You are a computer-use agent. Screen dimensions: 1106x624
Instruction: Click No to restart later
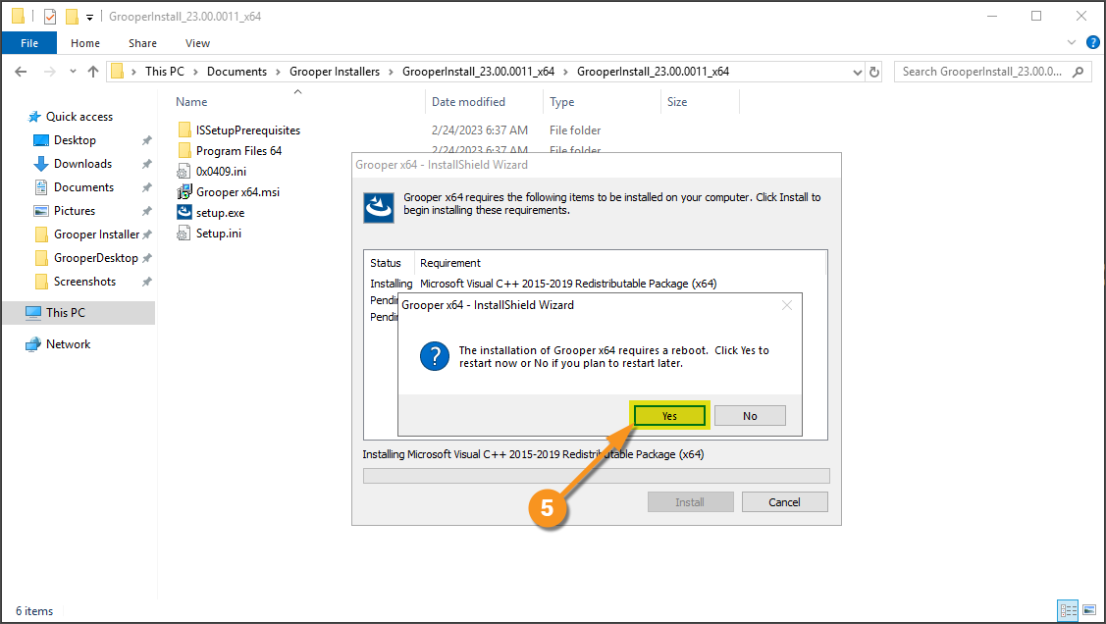[750, 416]
